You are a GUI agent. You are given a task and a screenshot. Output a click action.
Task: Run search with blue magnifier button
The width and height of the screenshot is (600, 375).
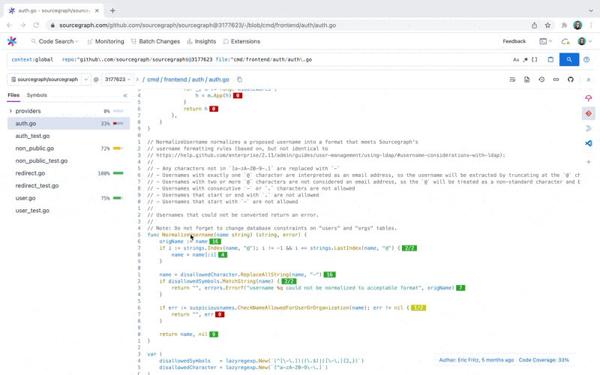click(x=569, y=60)
